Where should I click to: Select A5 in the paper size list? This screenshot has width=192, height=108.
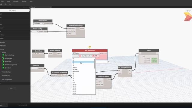[83, 62]
